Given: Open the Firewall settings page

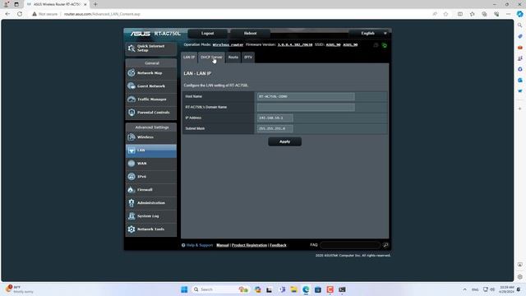Looking at the screenshot, I should click(x=151, y=190).
